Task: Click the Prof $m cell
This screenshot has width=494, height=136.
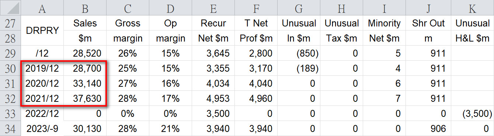Action: tap(256, 38)
